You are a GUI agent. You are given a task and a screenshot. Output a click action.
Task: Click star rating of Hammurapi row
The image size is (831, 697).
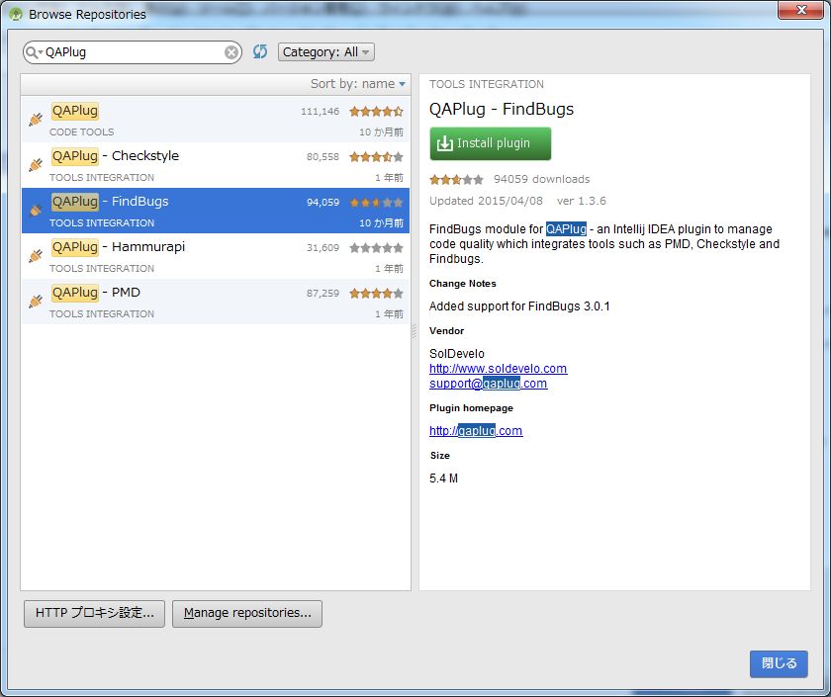tap(376, 248)
